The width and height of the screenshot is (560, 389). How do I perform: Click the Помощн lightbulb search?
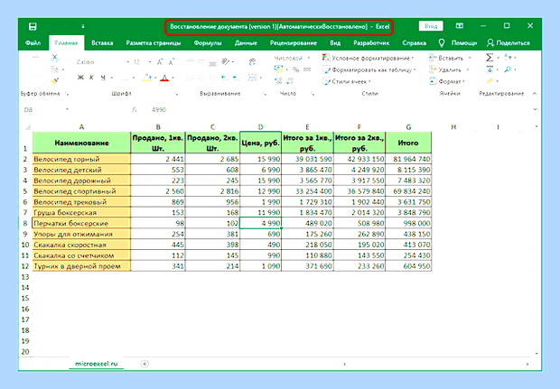458,42
